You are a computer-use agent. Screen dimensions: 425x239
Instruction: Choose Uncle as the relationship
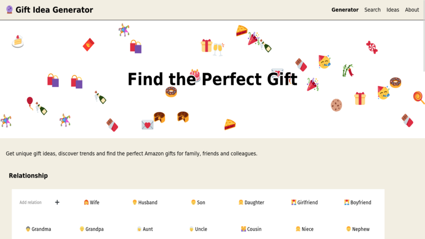click(198, 229)
